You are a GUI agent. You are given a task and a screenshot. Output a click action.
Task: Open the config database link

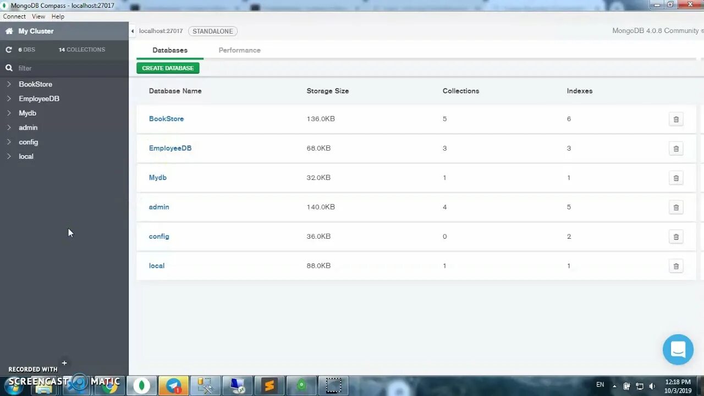(159, 237)
